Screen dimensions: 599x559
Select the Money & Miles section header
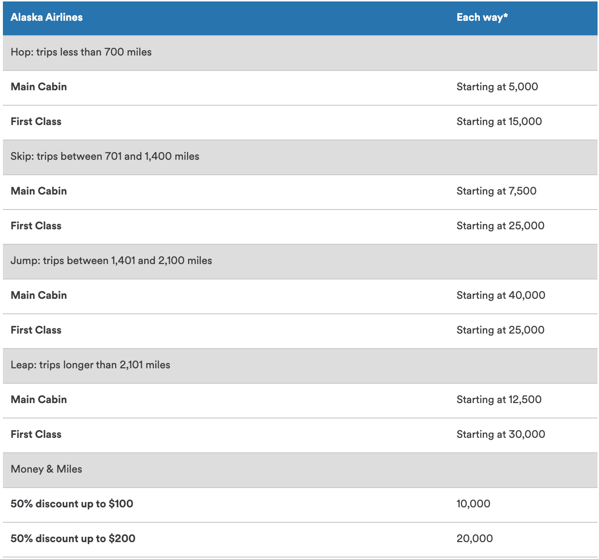click(x=46, y=469)
